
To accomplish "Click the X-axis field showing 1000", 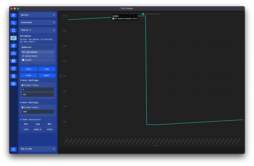I will pos(38,112).
